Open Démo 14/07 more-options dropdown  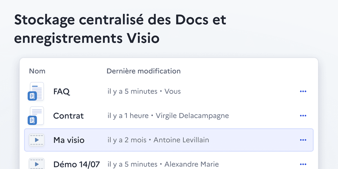click(x=303, y=164)
